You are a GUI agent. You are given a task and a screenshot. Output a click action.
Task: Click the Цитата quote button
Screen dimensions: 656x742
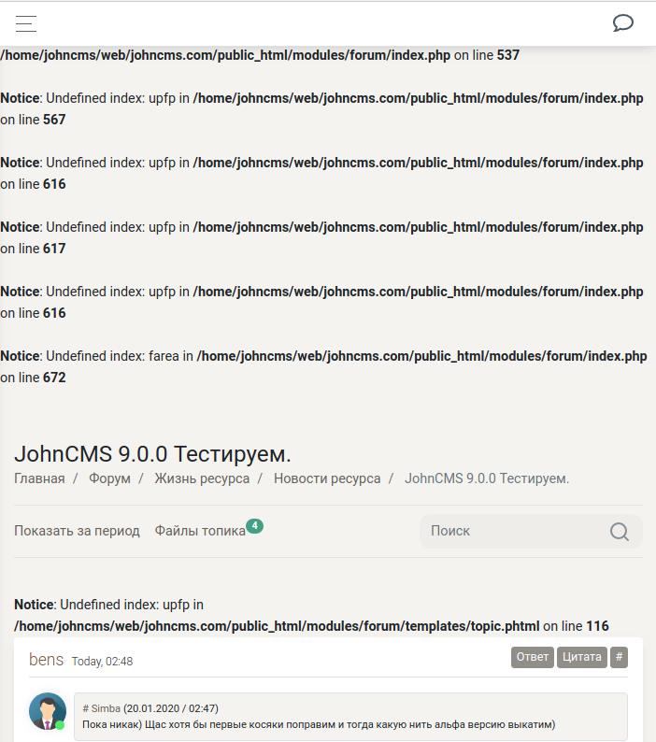(x=581, y=657)
